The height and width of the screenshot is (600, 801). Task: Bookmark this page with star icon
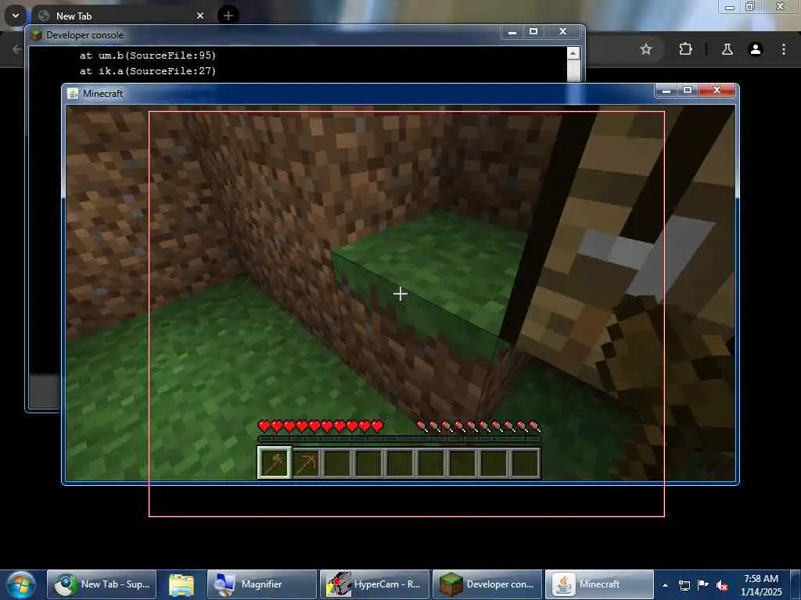tap(646, 49)
